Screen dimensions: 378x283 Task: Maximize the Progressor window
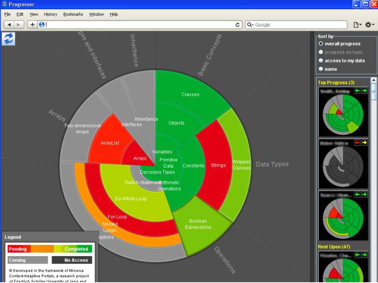tap(365, 4)
